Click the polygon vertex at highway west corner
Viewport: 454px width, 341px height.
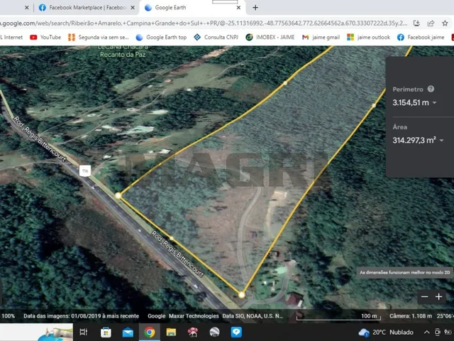(118, 196)
